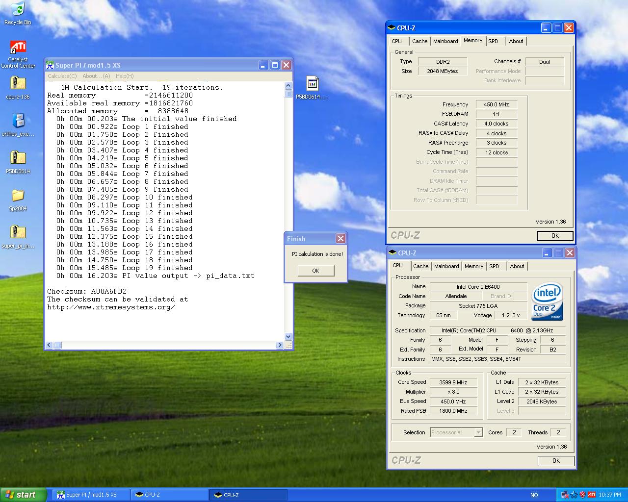Viewport: 628px width, 502px height.
Task: Click Super PI horizontal scrollbar left arrow
Action: point(49,345)
